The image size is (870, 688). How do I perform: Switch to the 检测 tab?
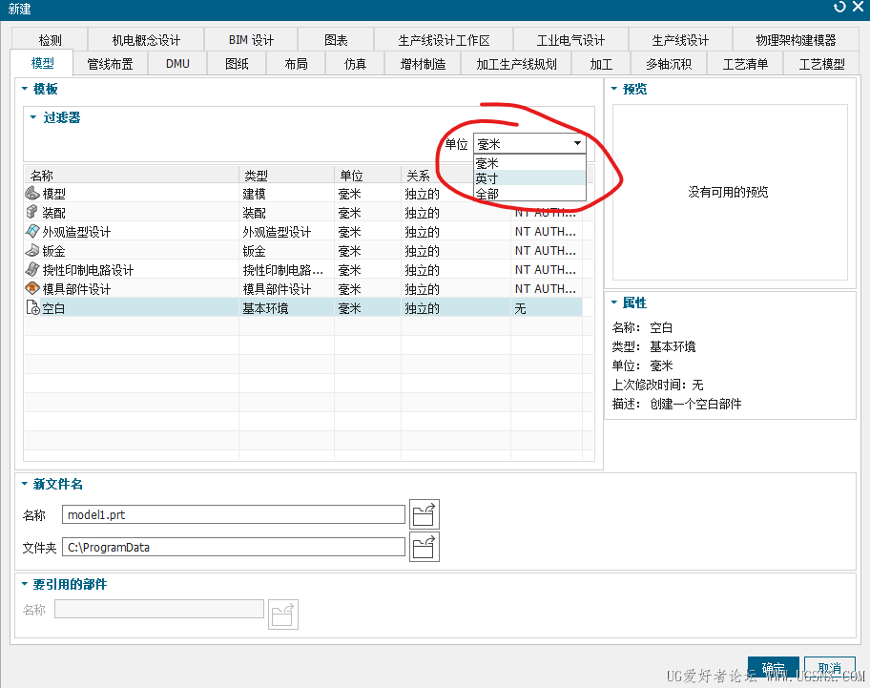pyautogui.click(x=50, y=40)
